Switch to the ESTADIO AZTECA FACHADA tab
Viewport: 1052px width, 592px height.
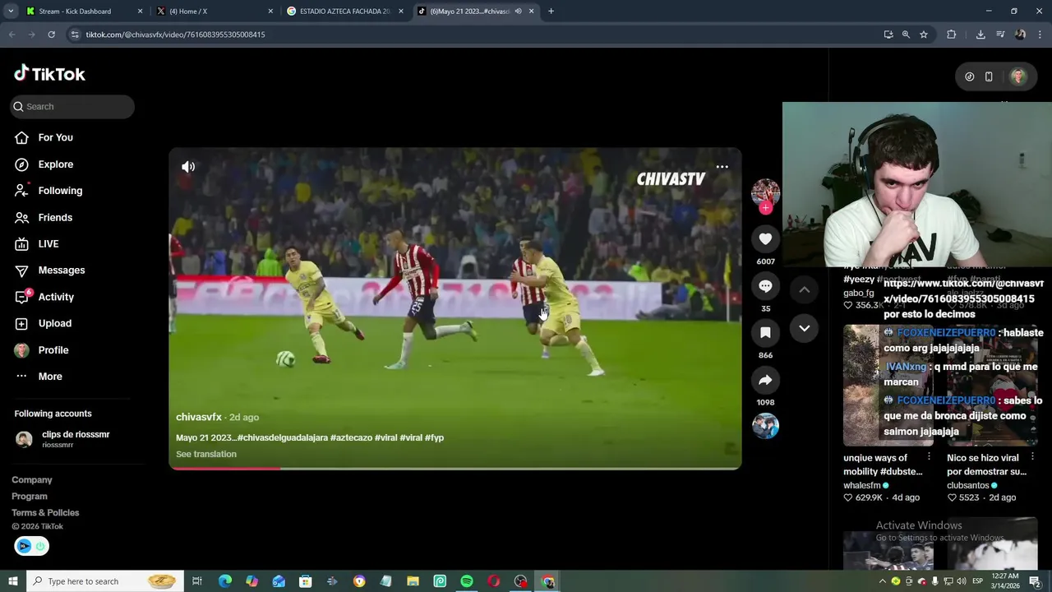[345, 12]
